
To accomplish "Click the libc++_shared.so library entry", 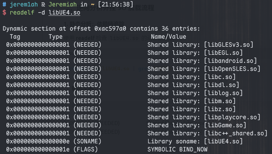I will 235,133.
